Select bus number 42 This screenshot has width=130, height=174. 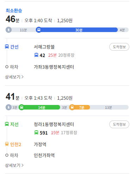pos(42,55)
